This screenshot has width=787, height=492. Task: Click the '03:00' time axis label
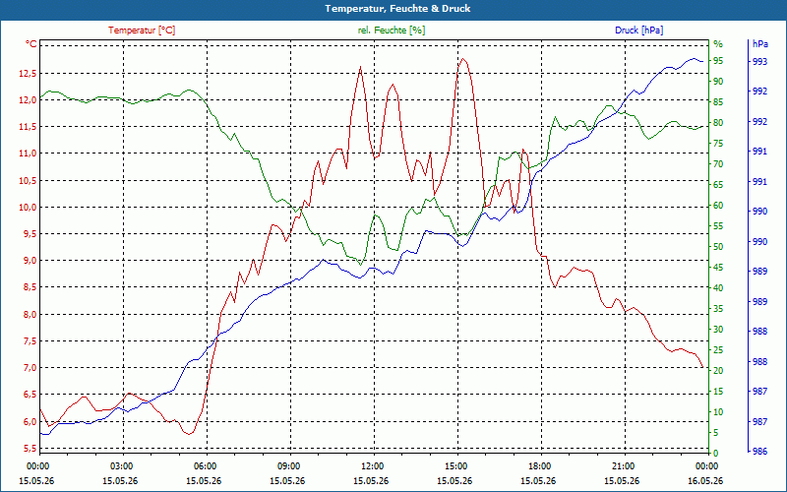tap(120, 465)
